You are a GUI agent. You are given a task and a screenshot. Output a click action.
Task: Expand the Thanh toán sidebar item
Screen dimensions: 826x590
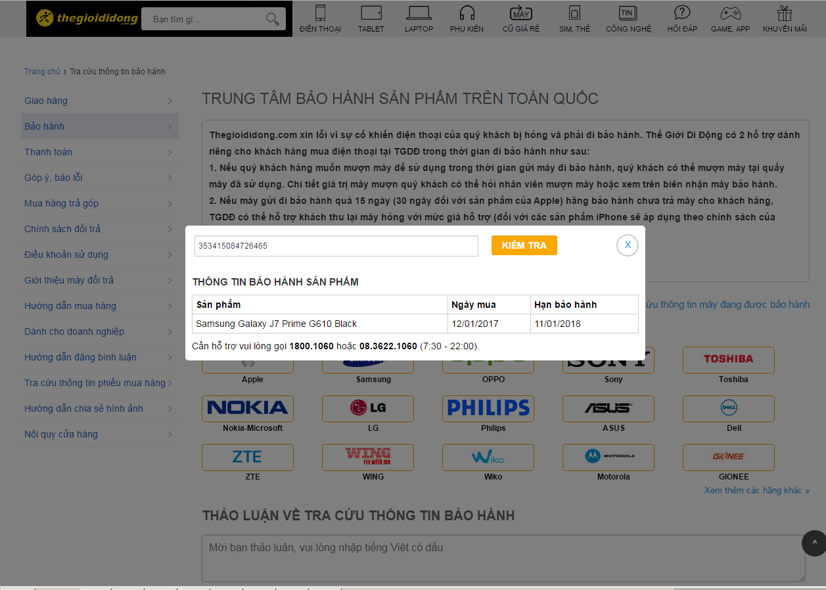(99, 152)
